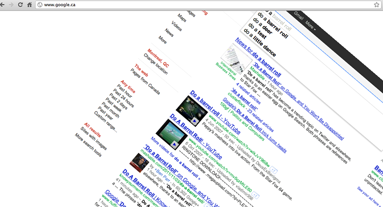The image size is (383, 207).
Task: Filter results to Past hour
Action: 124,91
